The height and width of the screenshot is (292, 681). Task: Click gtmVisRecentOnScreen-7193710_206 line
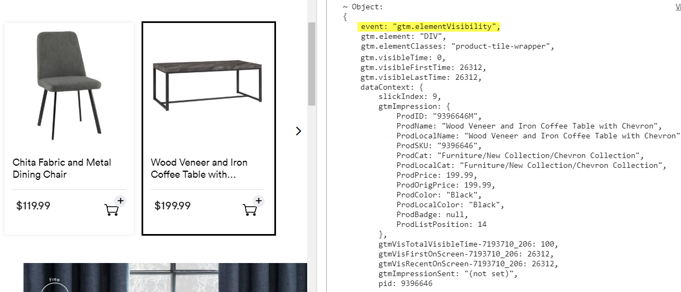(469, 264)
